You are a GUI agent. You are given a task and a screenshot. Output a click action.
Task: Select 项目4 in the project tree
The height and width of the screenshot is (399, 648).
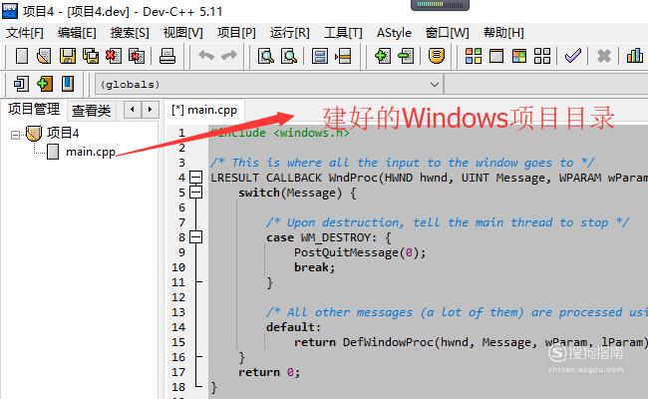[63, 133]
